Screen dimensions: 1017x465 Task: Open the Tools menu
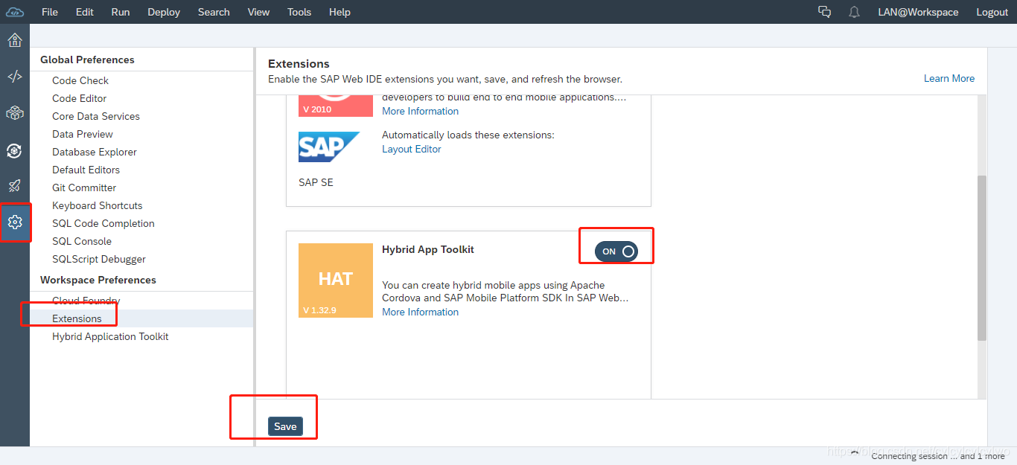tap(299, 12)
